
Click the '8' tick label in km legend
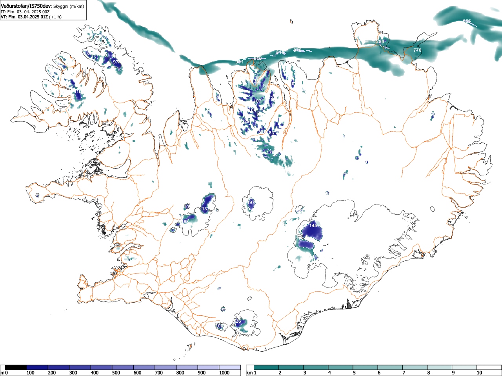[428, 373]
